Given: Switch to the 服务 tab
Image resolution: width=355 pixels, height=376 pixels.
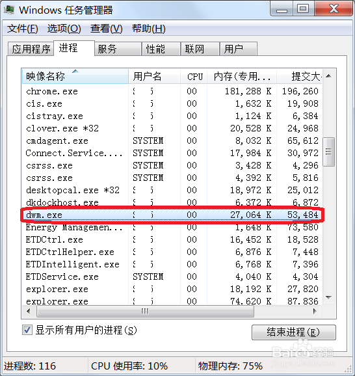Looking at the screenshot, I should [x=118, y=49].
